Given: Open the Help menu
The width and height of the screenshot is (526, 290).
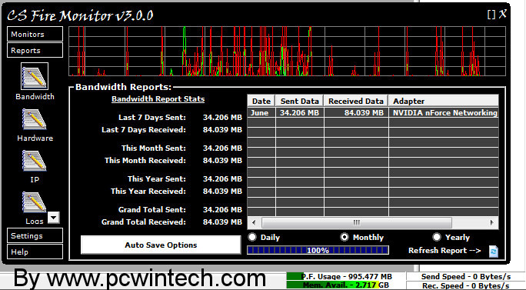Looking at the screenshot, I should (x=35, y=252).
